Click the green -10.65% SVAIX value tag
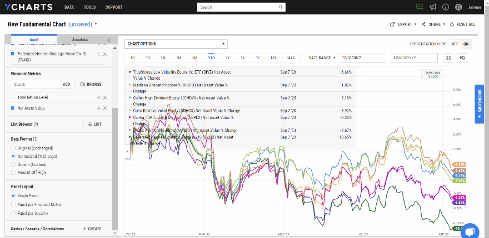The width and height of the screenshot is (489, 238). tap(456, 229)
